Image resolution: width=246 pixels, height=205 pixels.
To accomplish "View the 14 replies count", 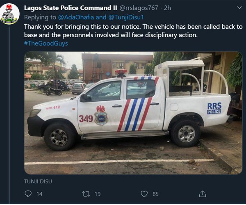I will click(x=39, y=194).
